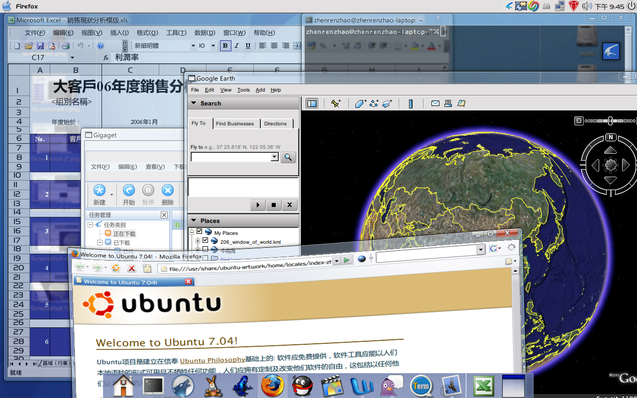Click the volume speaker icon in system tray
Image resolution: width=637 pixels, height=398 pixels.
click(587, 6)
